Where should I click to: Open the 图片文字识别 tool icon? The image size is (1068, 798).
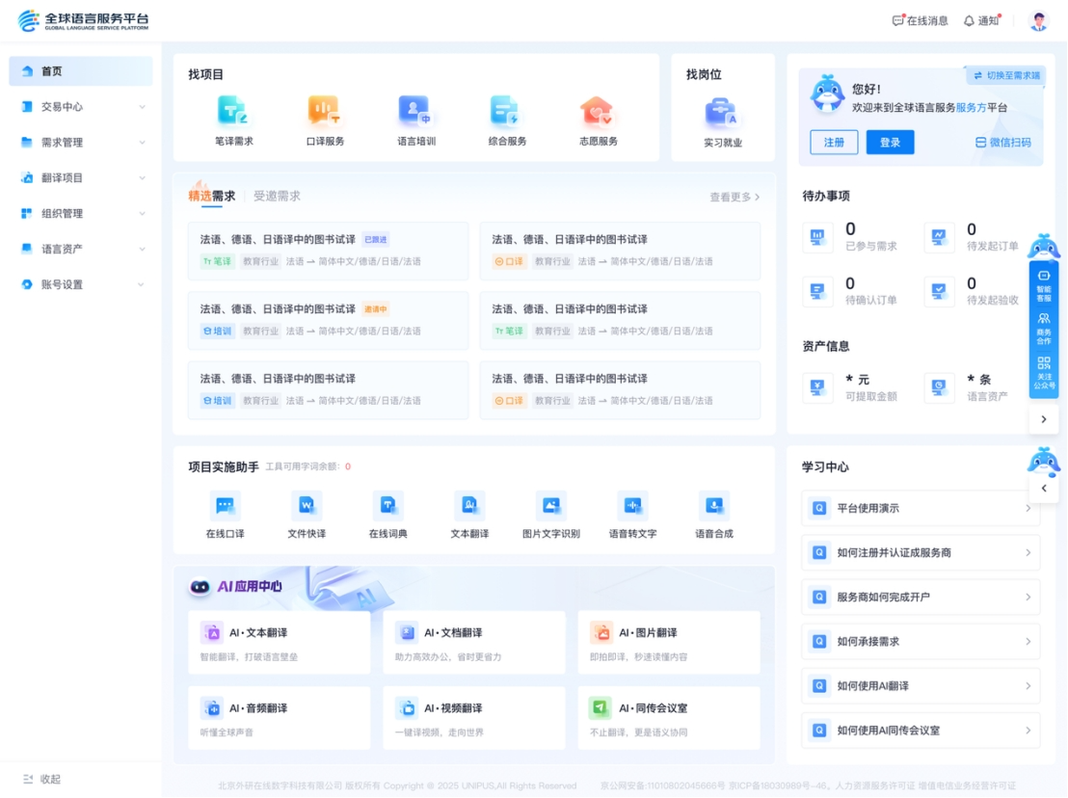[x=550, y=506]
